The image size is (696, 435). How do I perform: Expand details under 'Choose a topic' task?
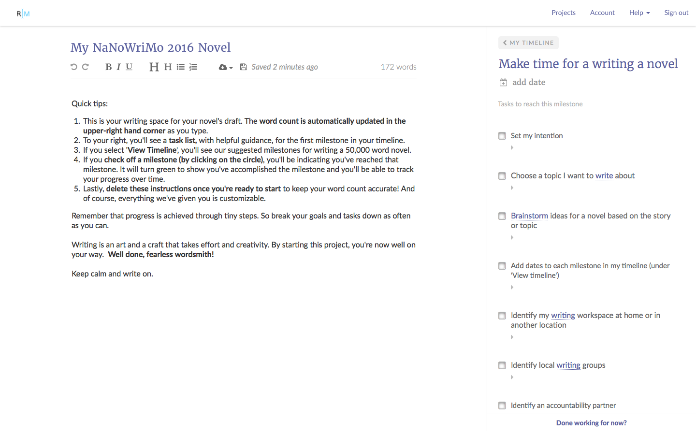(512, 188)
